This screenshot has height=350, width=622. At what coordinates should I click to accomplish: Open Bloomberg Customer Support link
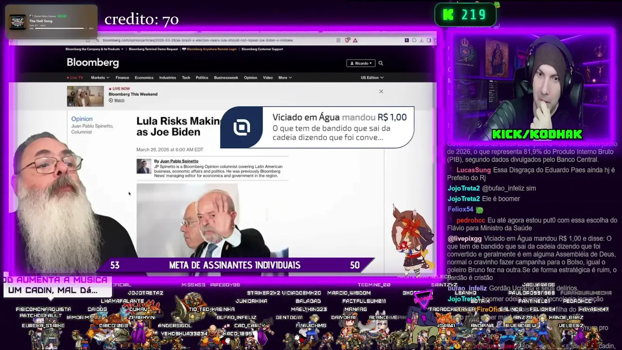262,49
